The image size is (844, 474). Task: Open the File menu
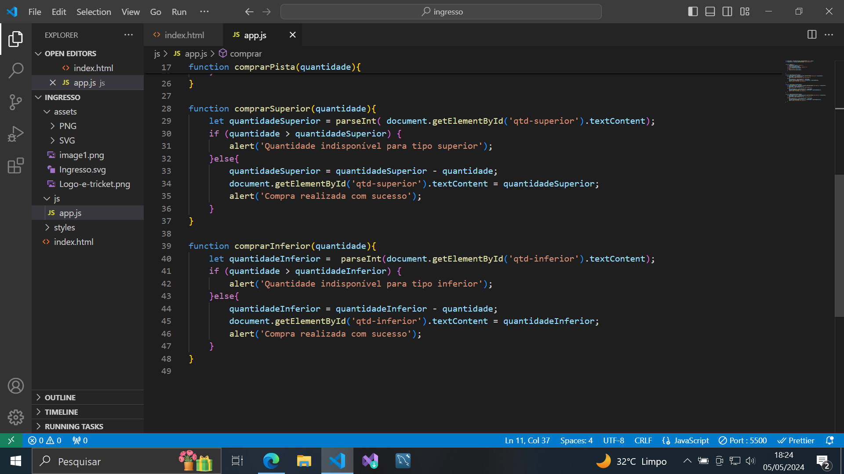(x=35, y=12)
